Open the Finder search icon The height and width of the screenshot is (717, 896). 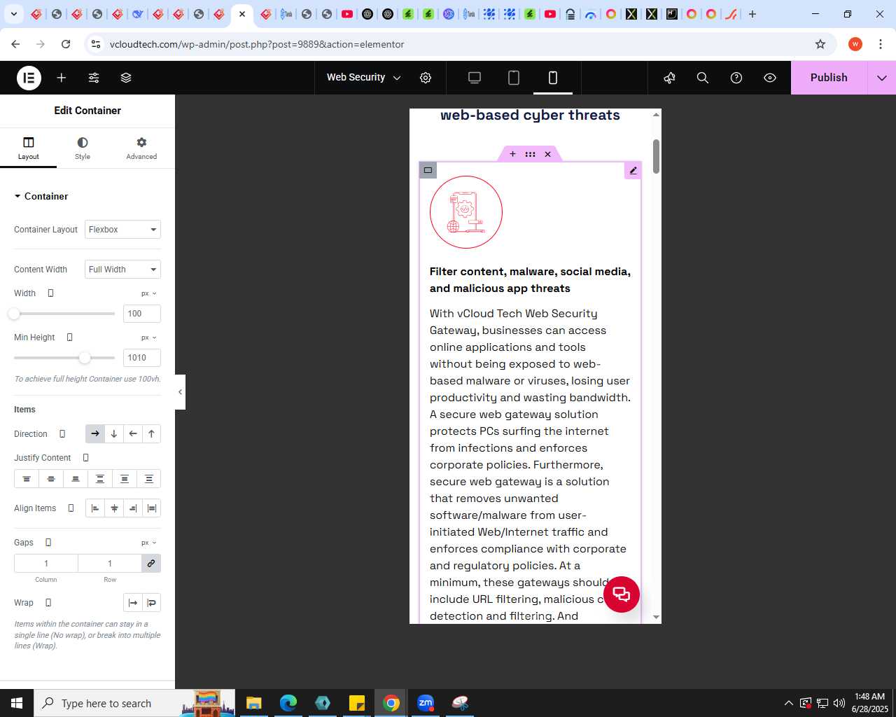coord(703,78)
